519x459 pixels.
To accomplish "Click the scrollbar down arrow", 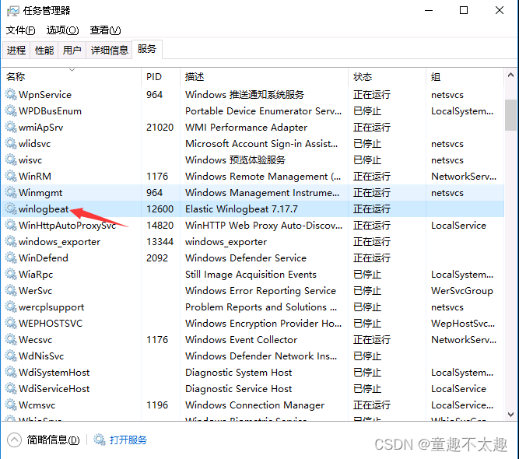I will coord(510,415).
